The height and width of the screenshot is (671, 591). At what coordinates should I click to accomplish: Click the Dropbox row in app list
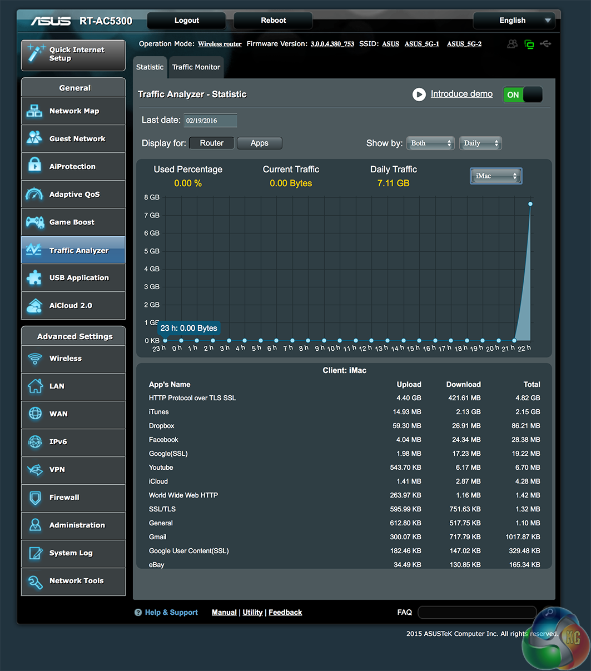pyautogui.click(x=344, y=426)
